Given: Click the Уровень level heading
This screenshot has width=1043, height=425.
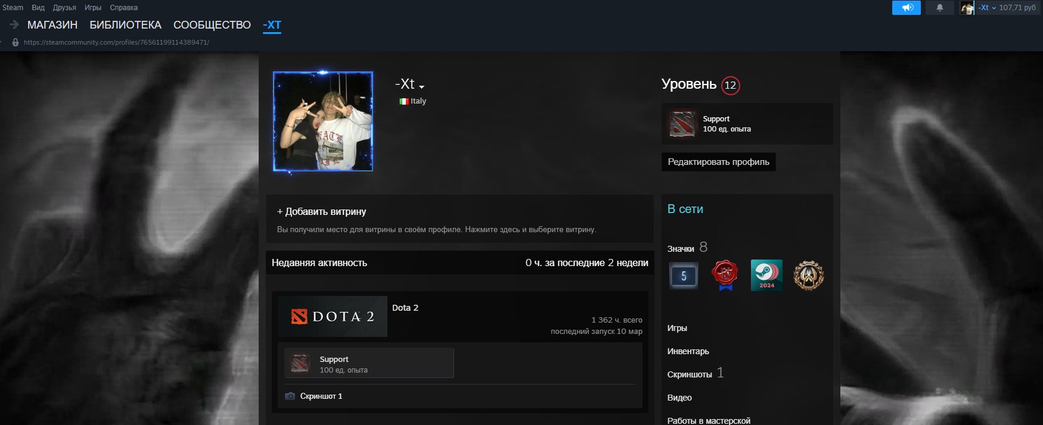Looking at the screenshot, I should tap(689, 84).
